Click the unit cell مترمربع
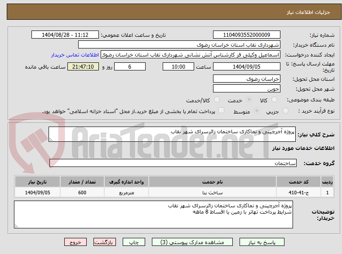The width and height of the screenshot is (342, 254). (126, 193)
